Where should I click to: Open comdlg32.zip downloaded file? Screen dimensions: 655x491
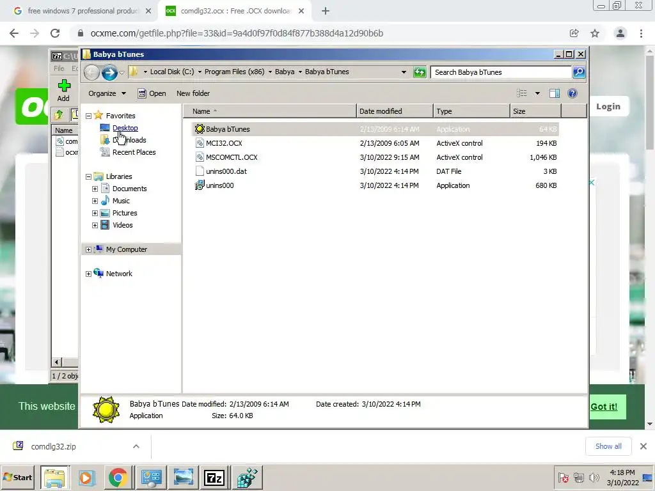coord(54,447)
